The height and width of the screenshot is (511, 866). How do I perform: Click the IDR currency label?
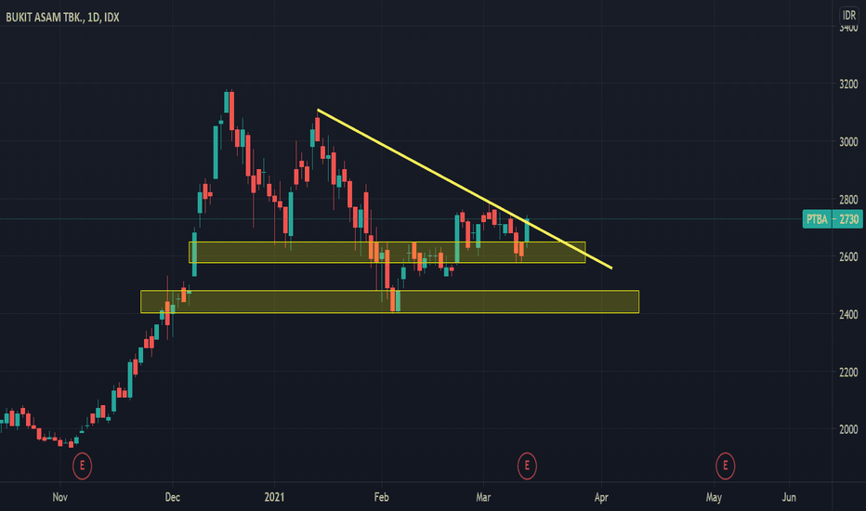pos(849,16)
